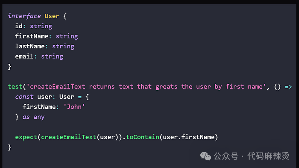Click the 'const' keyword

[x=24, y=97]
